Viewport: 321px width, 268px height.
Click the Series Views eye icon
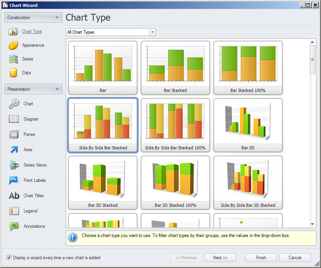(x=14, y=165)
